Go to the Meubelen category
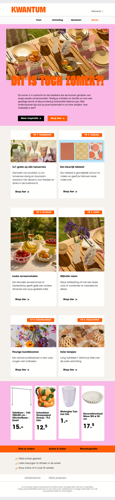 (76, 20)
